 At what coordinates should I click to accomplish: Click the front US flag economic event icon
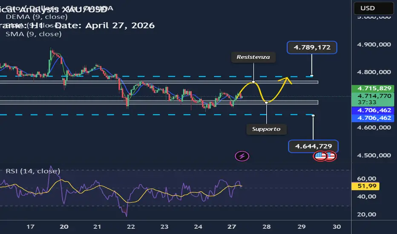[320, 156]
